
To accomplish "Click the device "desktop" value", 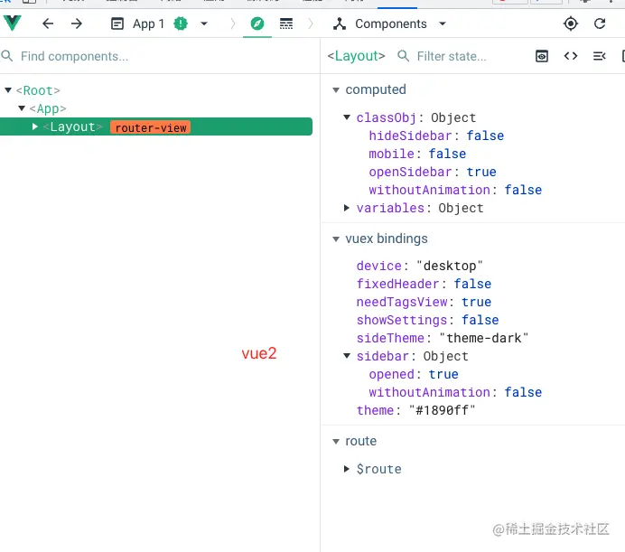I will tap(450, 266).
